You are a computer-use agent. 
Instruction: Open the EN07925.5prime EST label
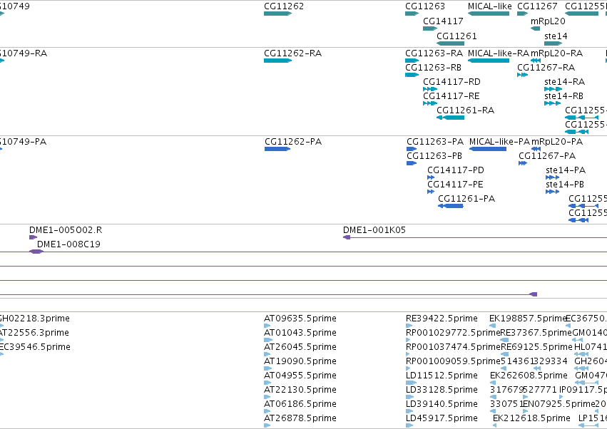[x=559, y=404]
